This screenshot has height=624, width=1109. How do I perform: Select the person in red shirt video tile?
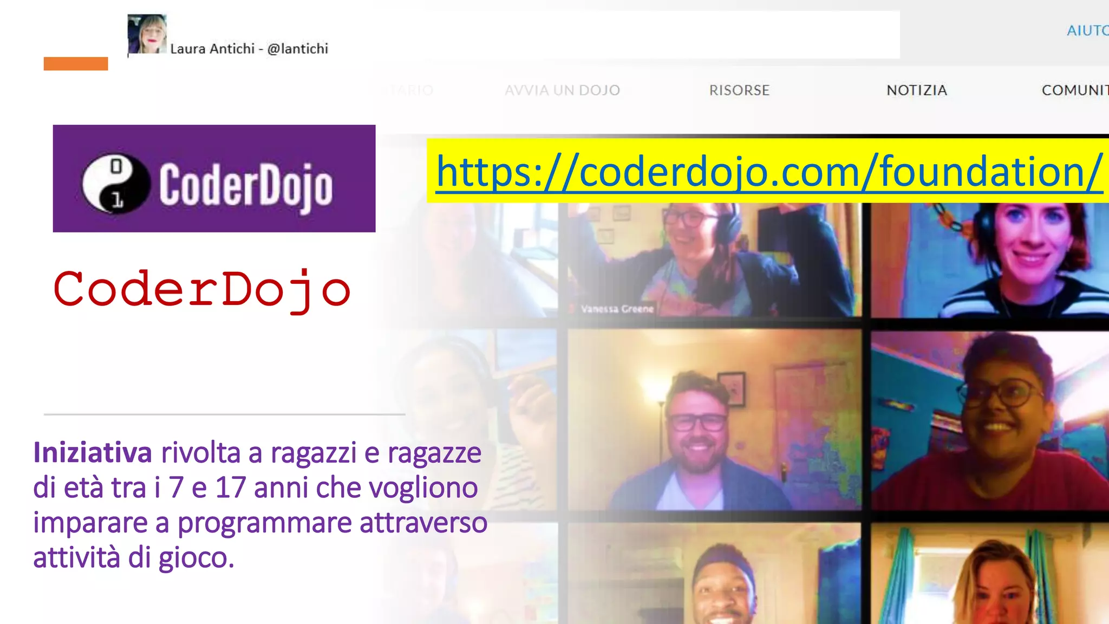point(990,420)
